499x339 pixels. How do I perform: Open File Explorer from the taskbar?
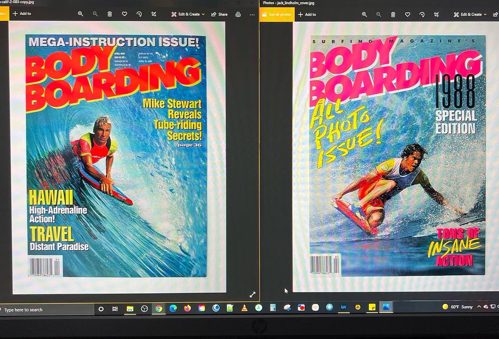(130, 309)
